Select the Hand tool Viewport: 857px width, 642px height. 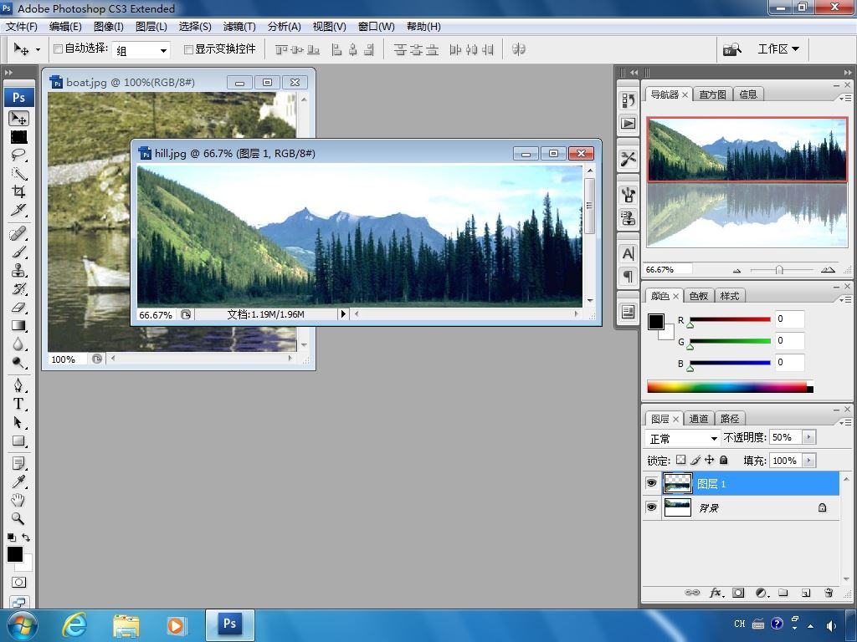[18, 500]
